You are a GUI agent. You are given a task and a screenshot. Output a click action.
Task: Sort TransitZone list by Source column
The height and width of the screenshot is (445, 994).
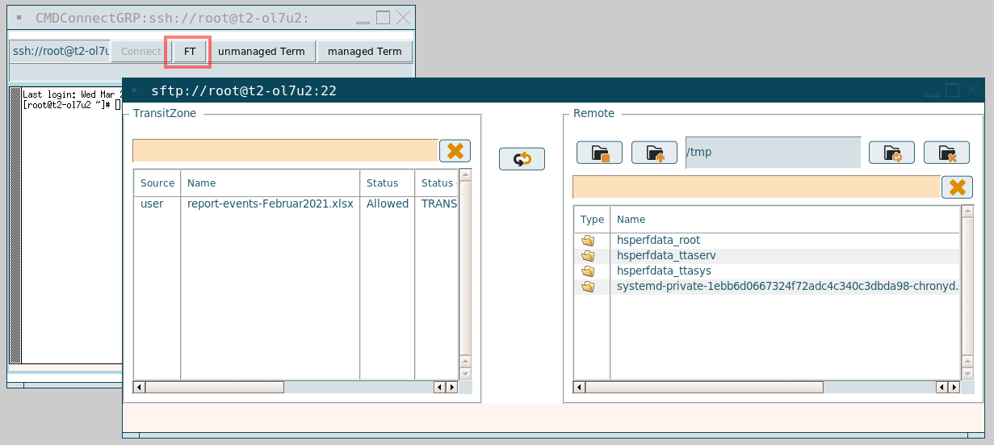pos(157,183)
